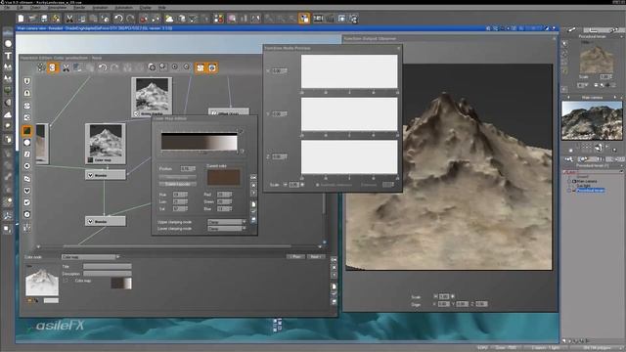Click the Scale field in Function Output Observer
626x352 pixels.
pyautogui.click(x=444, y=296)
